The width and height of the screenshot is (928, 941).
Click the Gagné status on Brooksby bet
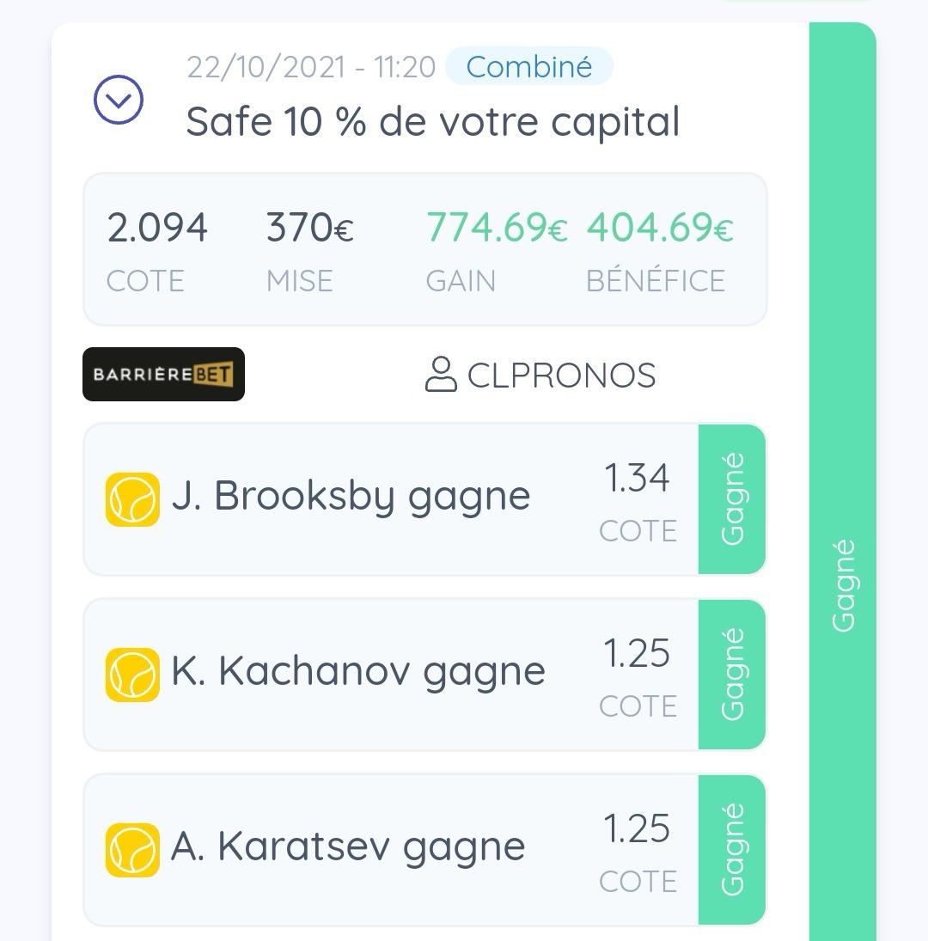[x=732, y=499]
